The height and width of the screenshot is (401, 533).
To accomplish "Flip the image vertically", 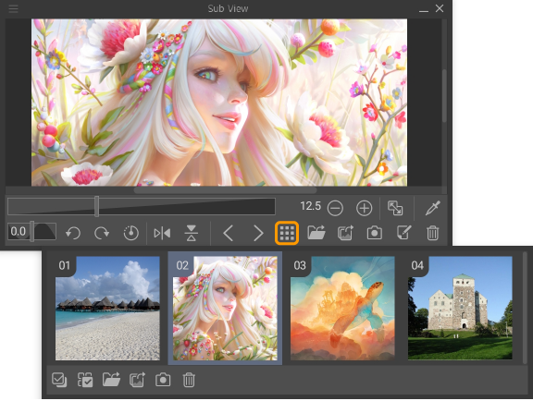I will click(x=192, y=233).
